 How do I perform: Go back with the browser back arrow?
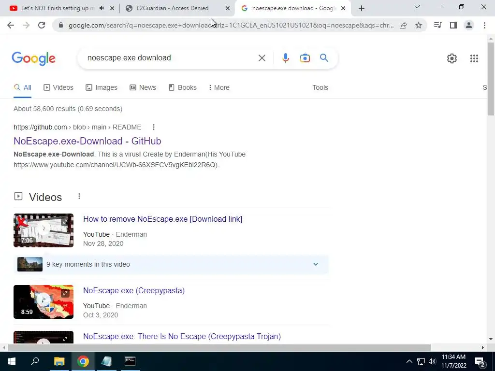pos(11,25)
